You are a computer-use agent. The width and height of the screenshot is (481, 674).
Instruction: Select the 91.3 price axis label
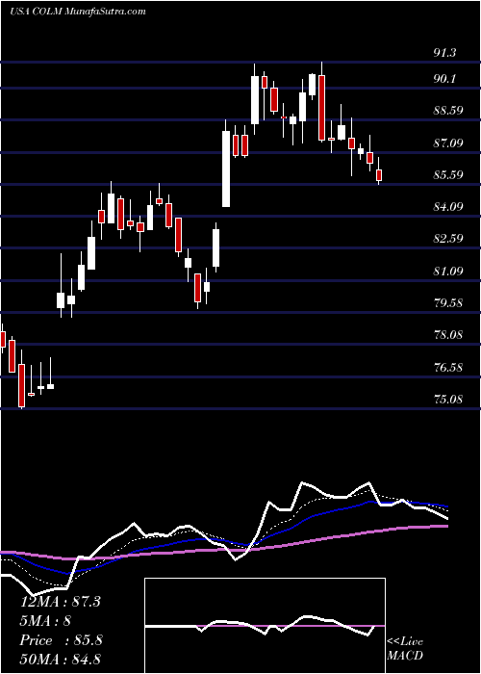444,53
